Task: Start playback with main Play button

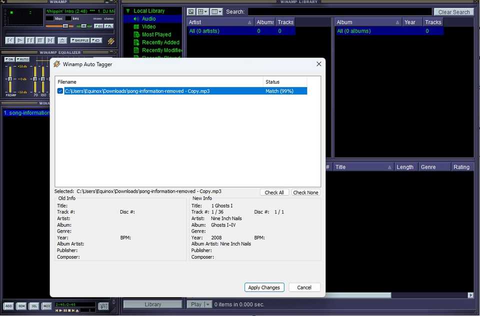Action: click(x=20, y=40)
